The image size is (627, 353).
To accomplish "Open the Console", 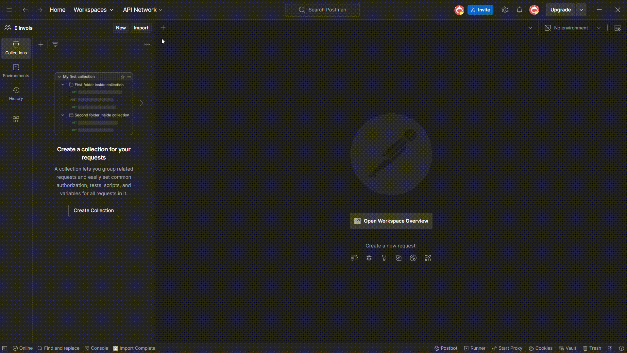I will point(96,348).
